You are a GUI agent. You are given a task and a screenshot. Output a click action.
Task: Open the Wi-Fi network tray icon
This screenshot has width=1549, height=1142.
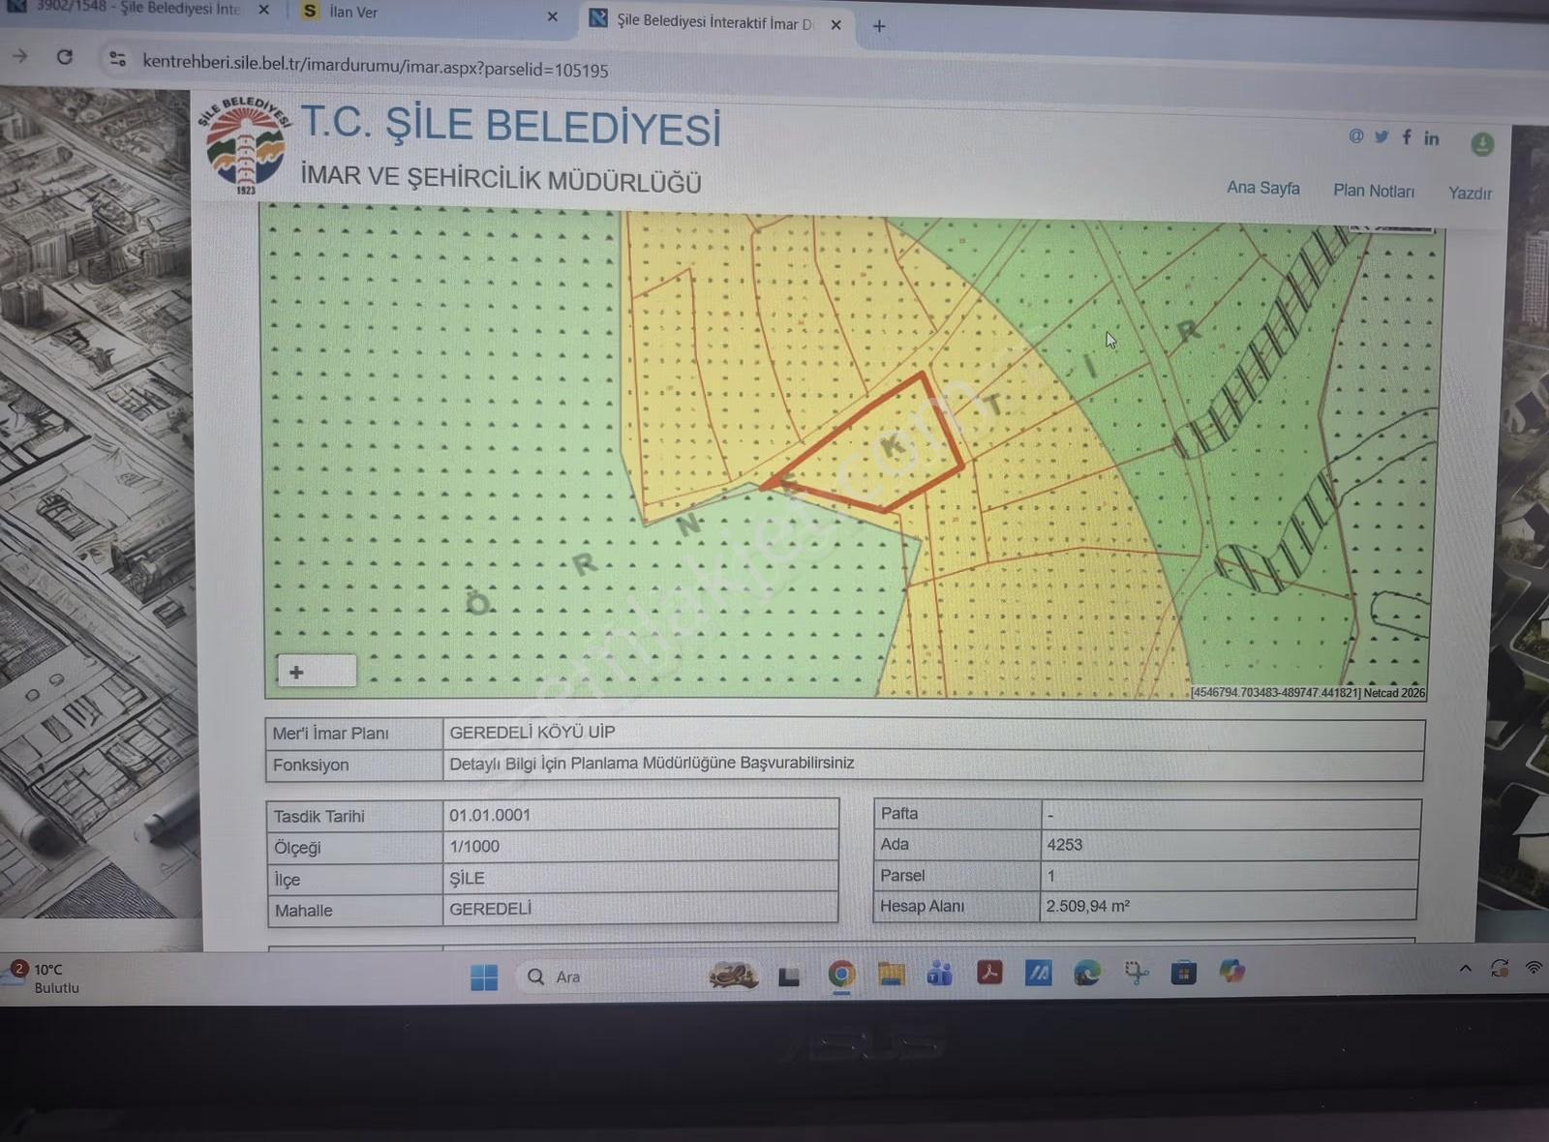[x=1534, y=967]
